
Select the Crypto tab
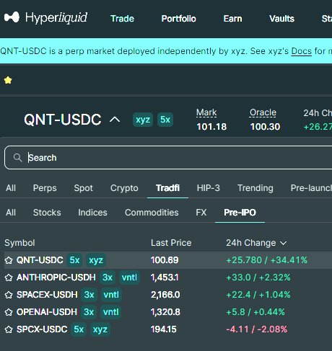tap(124, 188)
